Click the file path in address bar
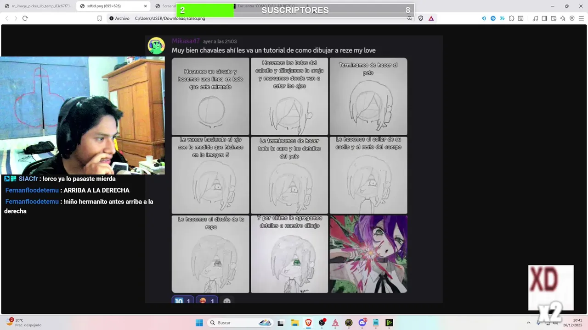 tap(170, 18)
